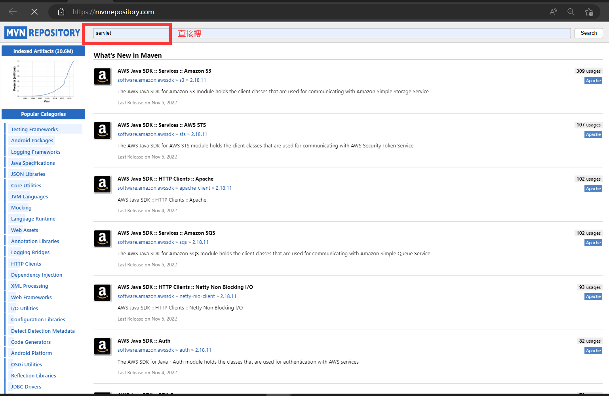The width and height of the screenshot is (609, 396).
Task: View the 82 usages of Auth module
Action: coord(590,341)
